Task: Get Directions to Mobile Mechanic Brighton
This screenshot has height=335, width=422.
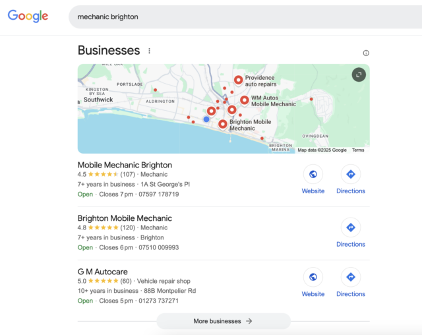Action: tap(350, 175)
